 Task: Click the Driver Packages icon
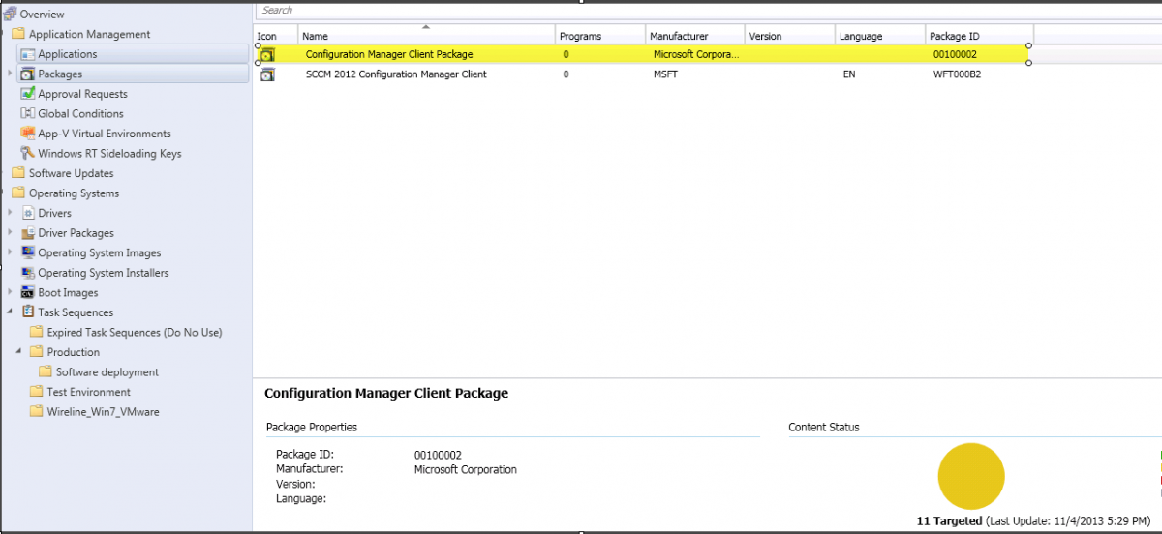pos(28,233)
